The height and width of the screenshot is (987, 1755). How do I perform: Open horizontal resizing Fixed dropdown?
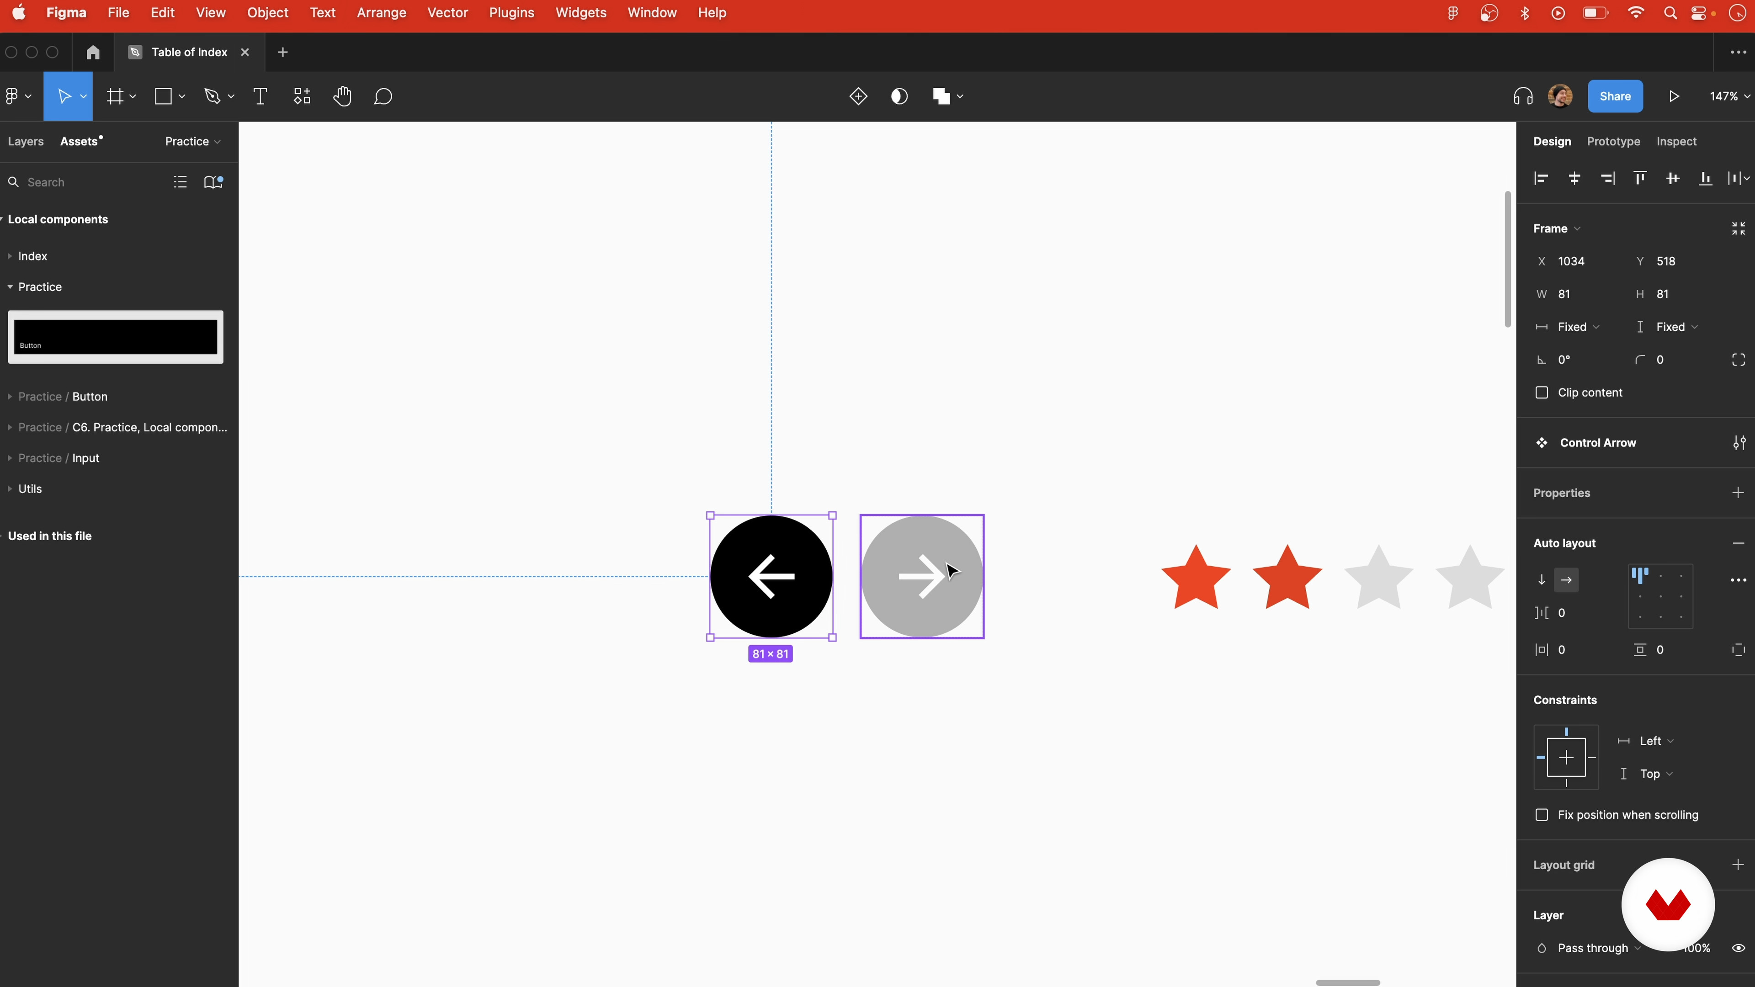[x=1579, y=327]
